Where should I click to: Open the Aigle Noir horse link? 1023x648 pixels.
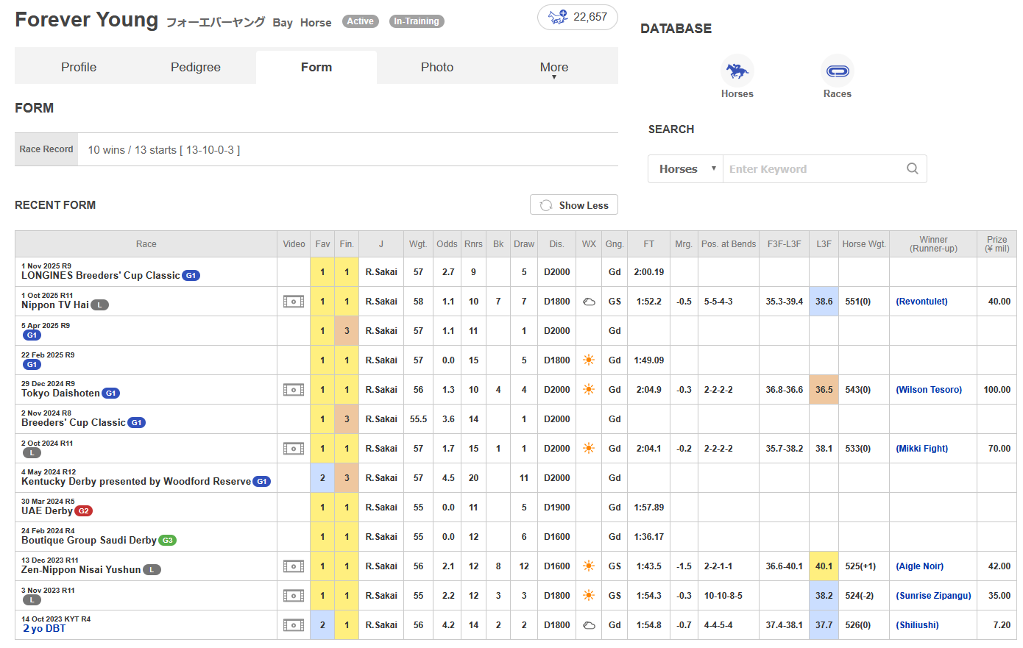coord(919,566)
